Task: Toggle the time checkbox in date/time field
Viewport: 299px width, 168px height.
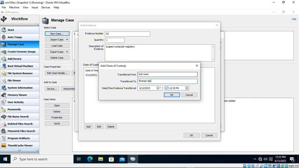Action: pyautogui.click(x=167, y=88)
